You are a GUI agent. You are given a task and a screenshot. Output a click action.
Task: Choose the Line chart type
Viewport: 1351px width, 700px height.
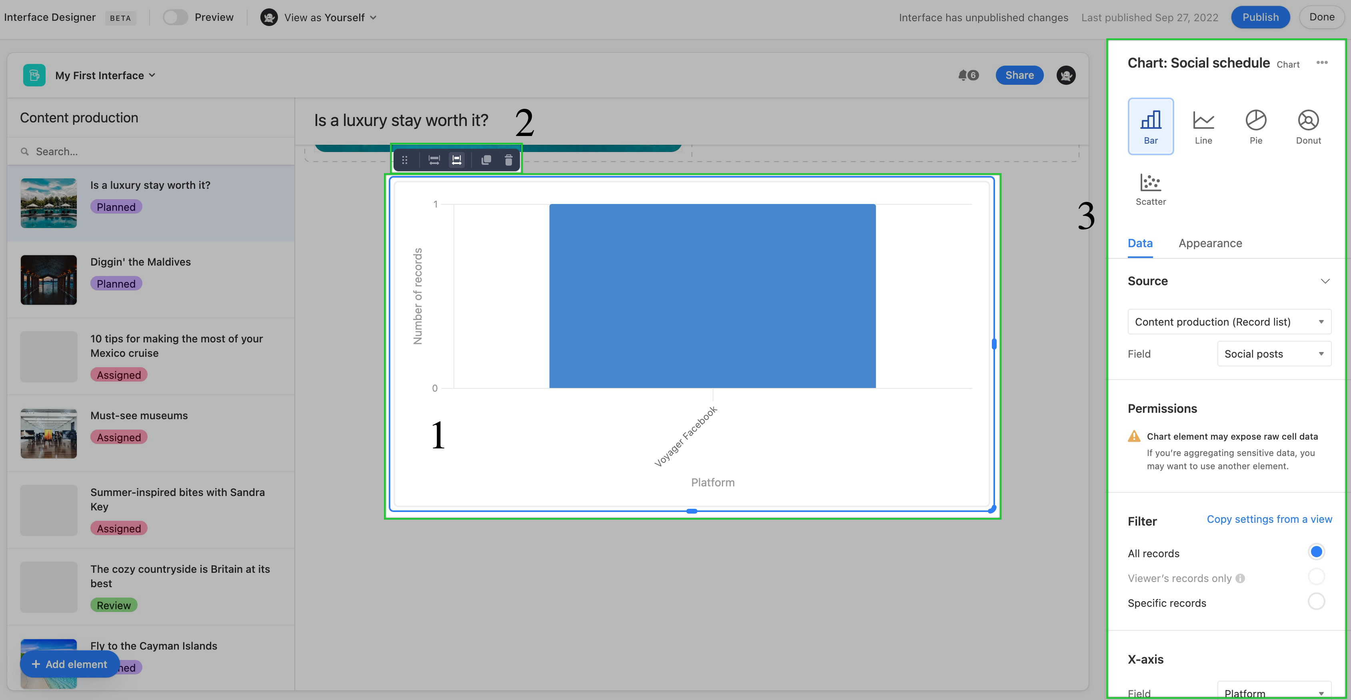pyautogui.click(x=1203, y=126)
